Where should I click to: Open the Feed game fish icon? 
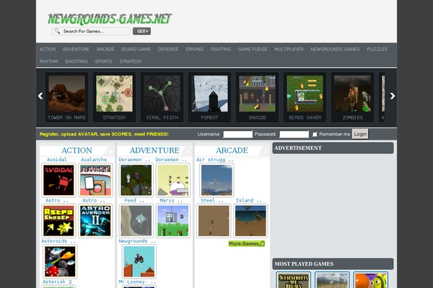(x=136, y=221)
